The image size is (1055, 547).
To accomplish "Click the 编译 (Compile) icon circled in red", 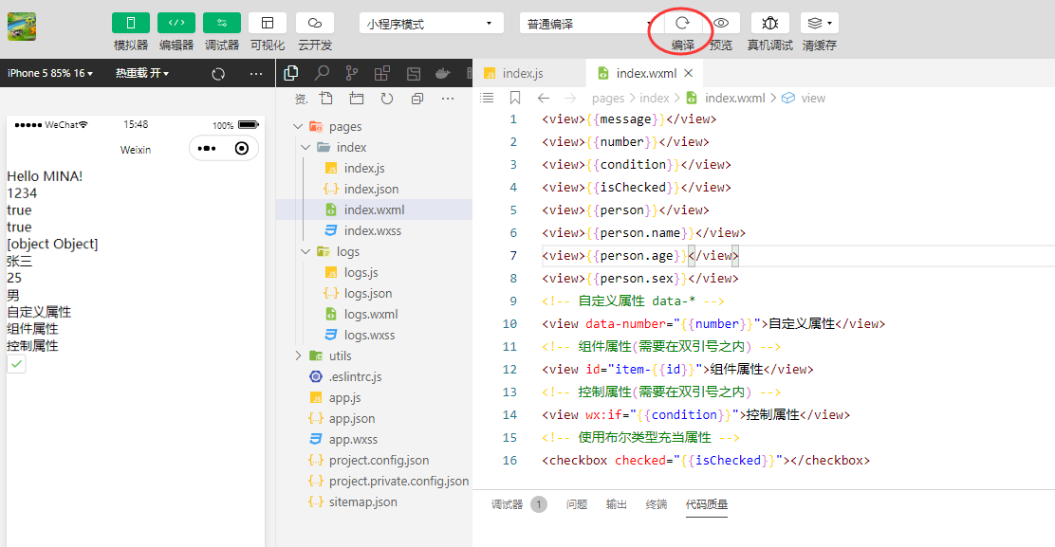I will click(x=679, y=24).
